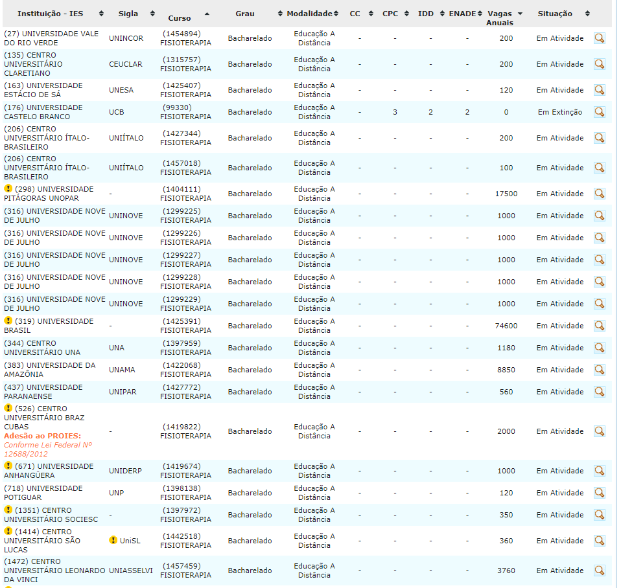Click warning icon next to Universidade Anhanguera
Image resolution: width=621 pixels, height=588 pixels.
(8, 466)
